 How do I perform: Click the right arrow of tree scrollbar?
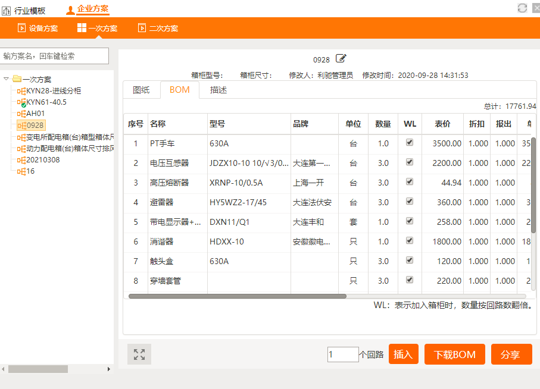(x=109, y=369)
